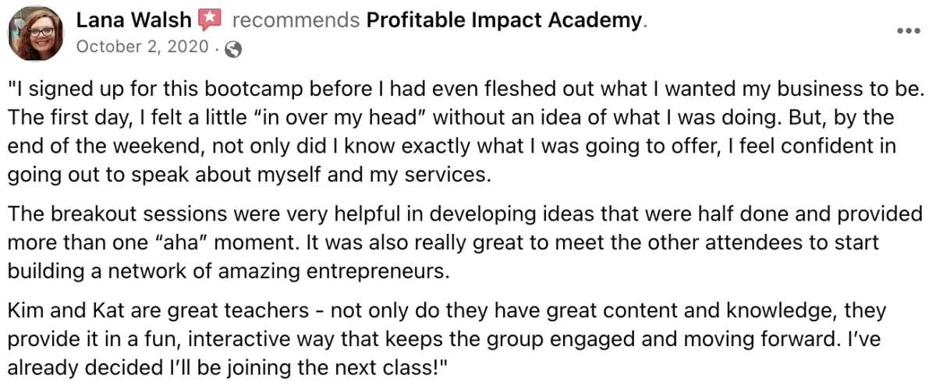The image size is (936, 389).
Task: Open the October 2, 2020 timestamp
Action: coord(142,48)
